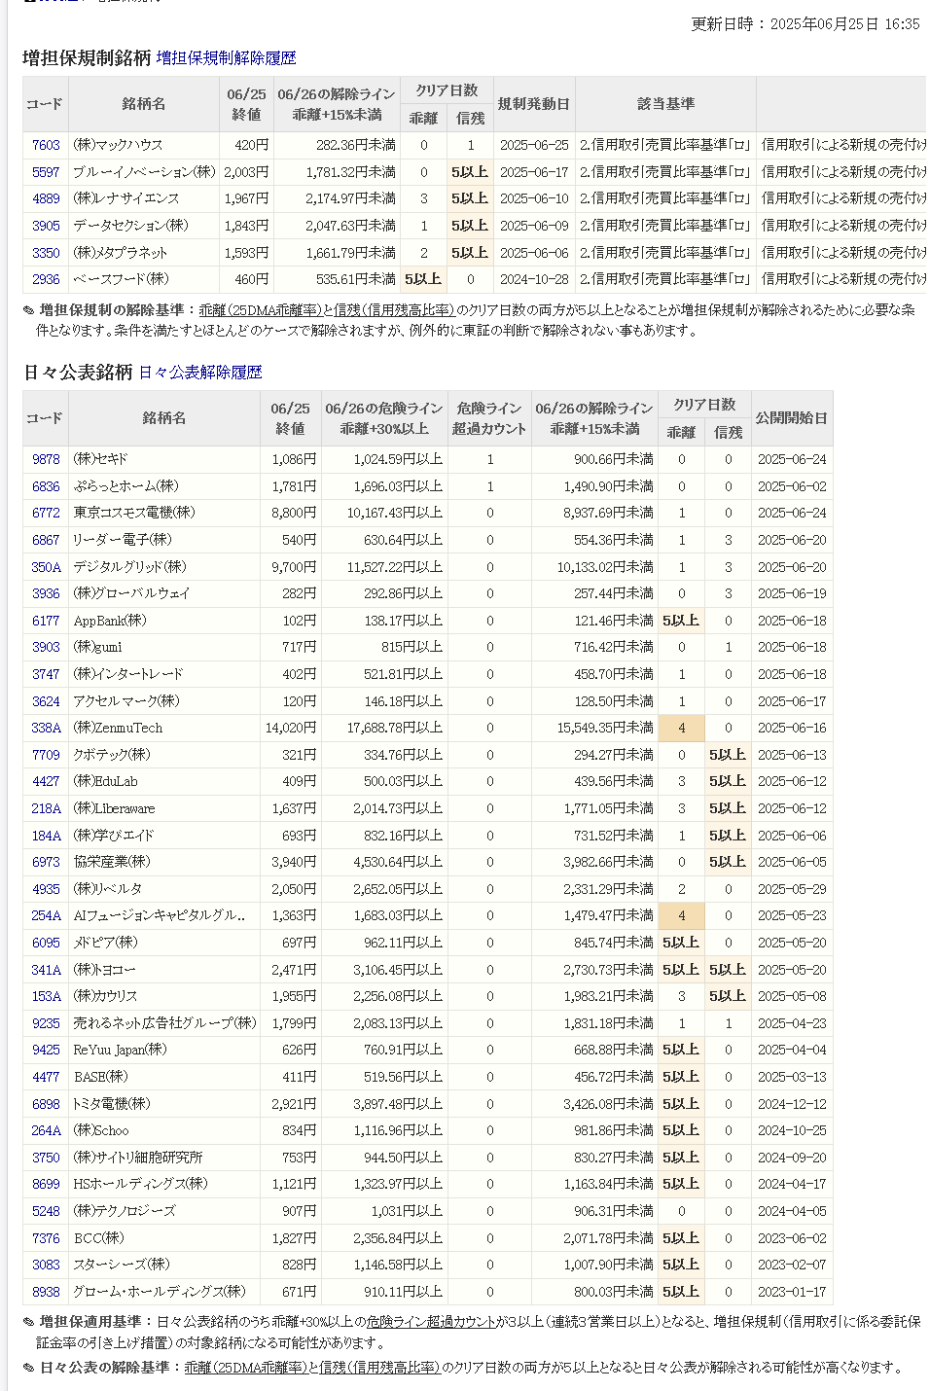
Task: Open stock code 6898 link
Action: [46, 1104]
